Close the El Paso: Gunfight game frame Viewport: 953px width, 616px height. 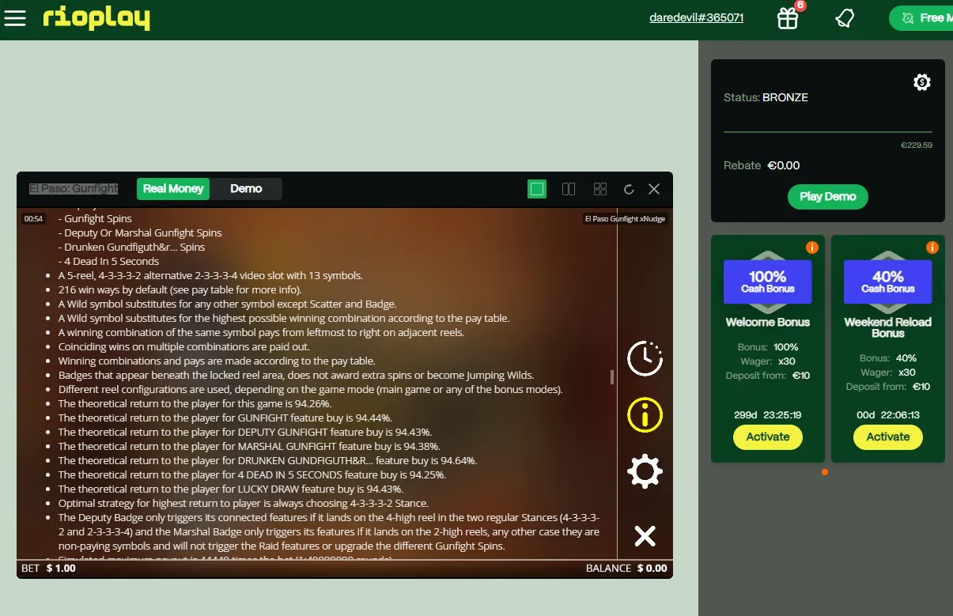pos(654,189)
